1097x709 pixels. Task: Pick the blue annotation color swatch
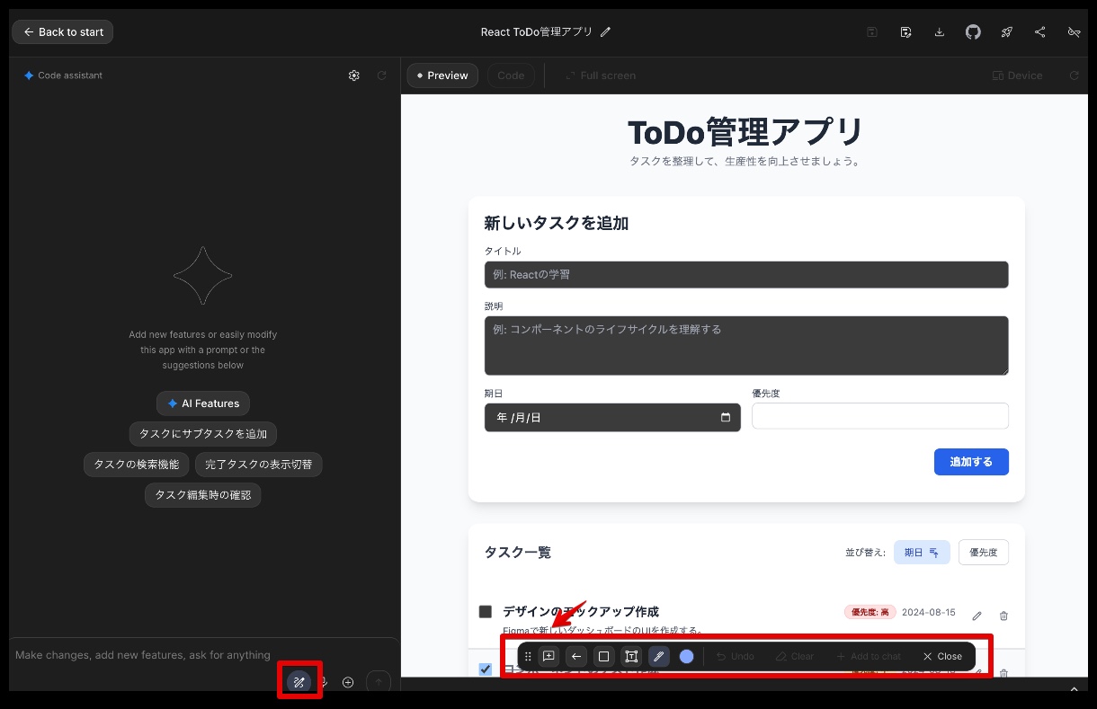[687, 656]
